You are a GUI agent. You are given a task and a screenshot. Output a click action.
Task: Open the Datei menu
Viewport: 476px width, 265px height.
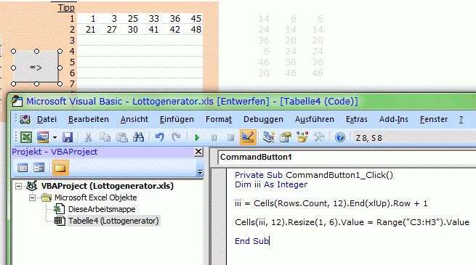pyautogui.click(x=47, y=120)
